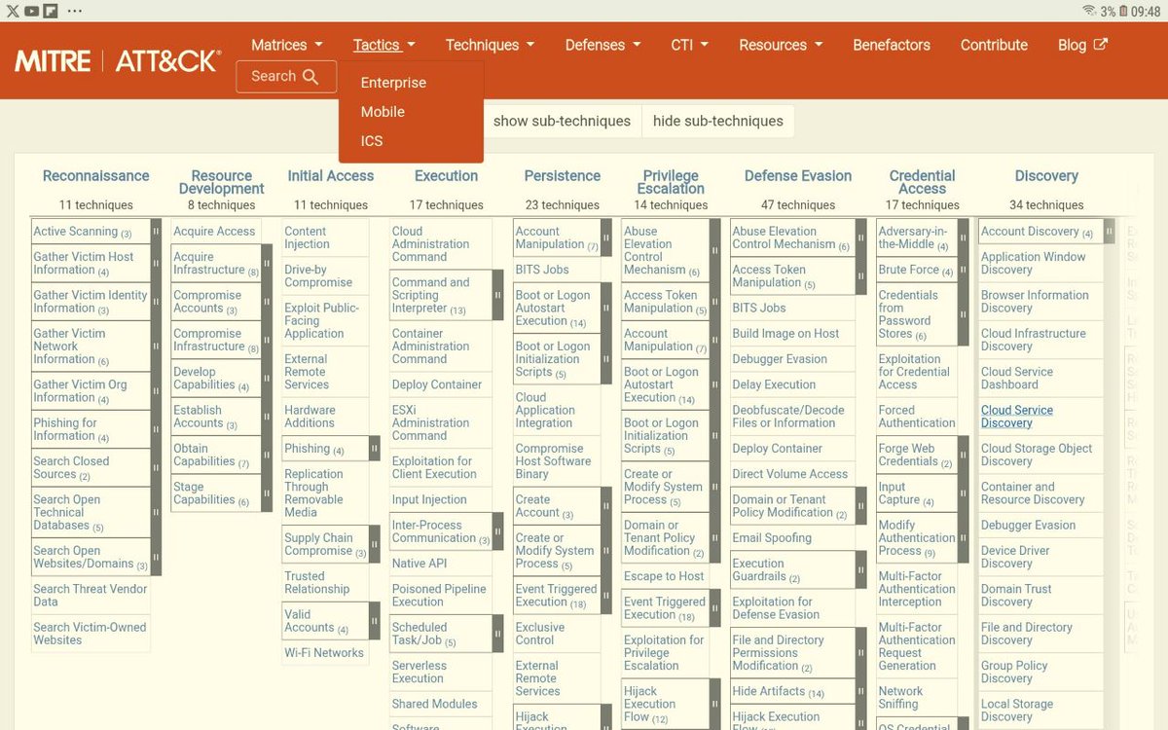This screenshot has height=730, width=1168.
Task: Open the Credential Access tactic heading
Action: tap(922, 182)
